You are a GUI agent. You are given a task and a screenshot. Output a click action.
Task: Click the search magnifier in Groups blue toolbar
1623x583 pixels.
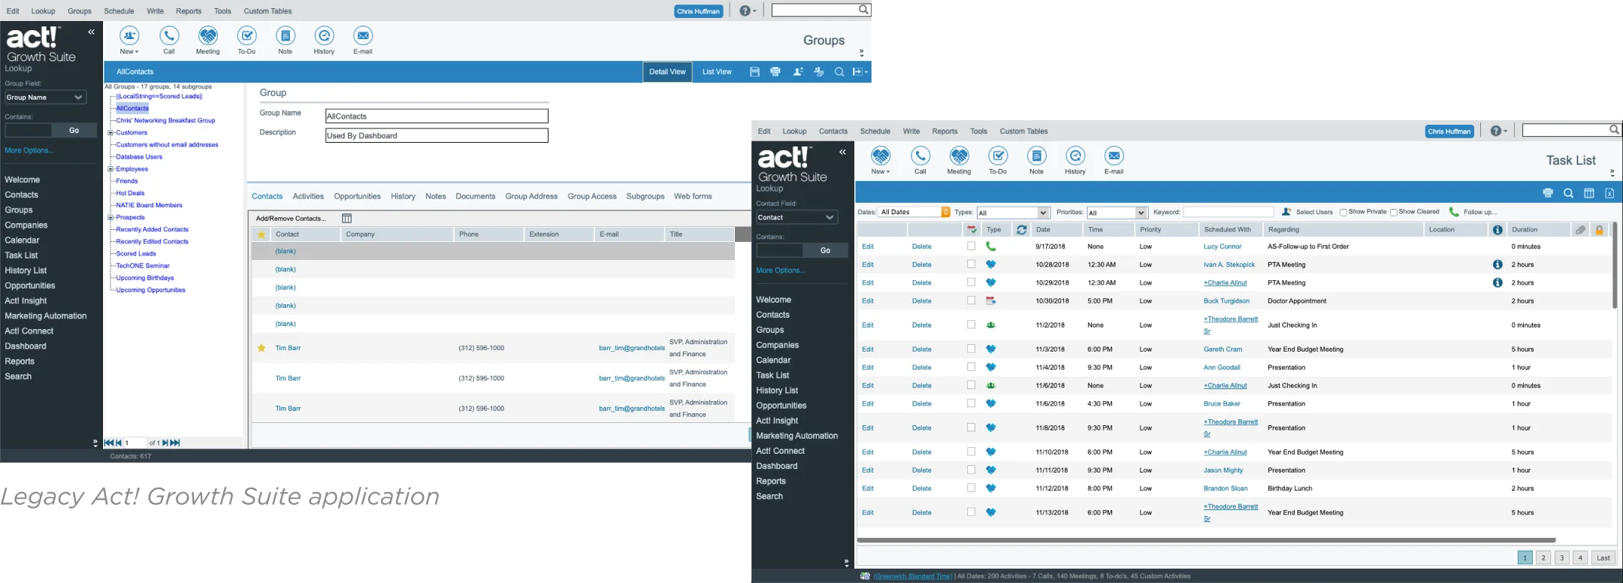(x=839, y=72)
